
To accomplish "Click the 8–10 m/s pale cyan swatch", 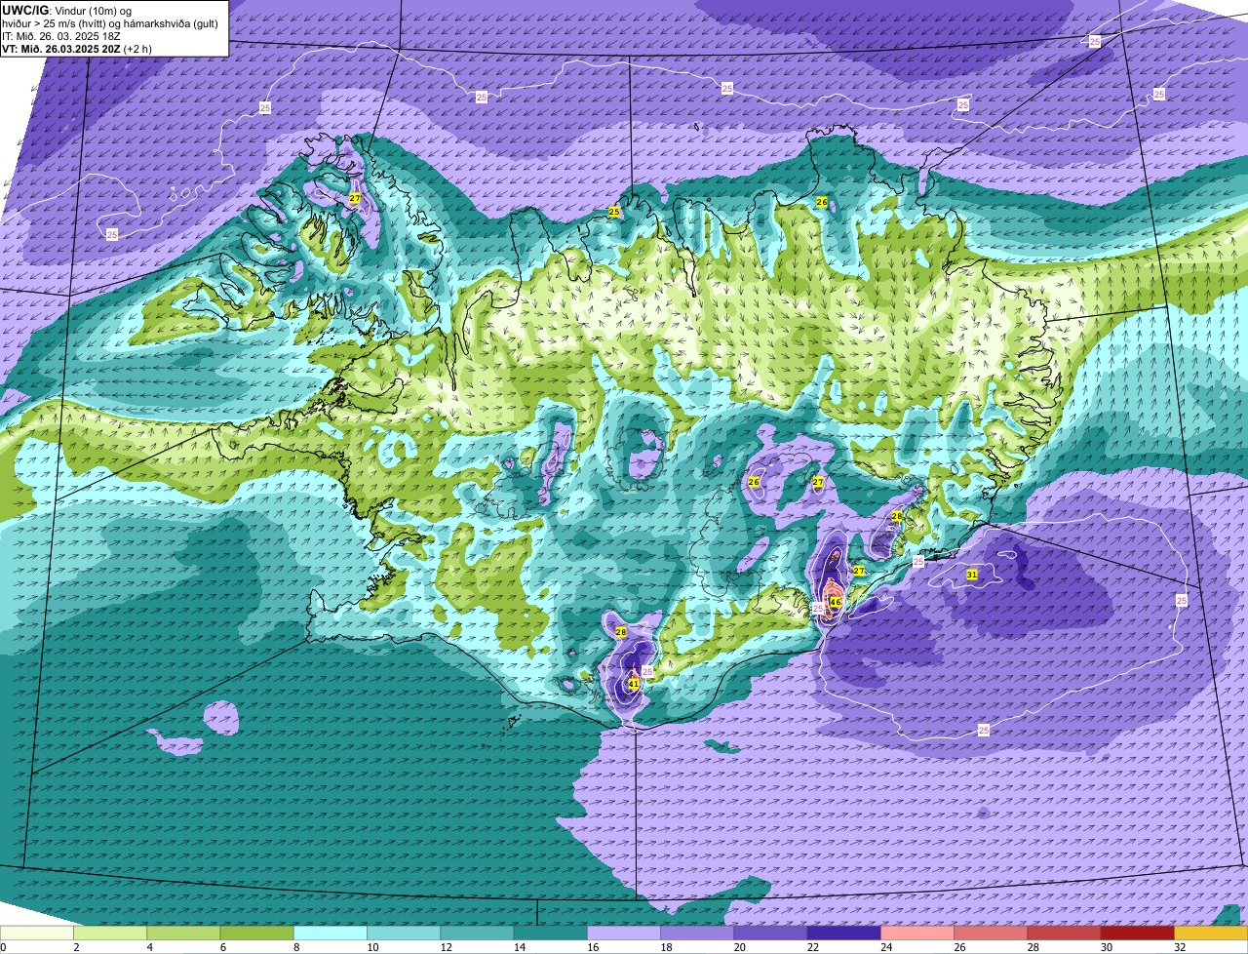I will click(331, 933).
